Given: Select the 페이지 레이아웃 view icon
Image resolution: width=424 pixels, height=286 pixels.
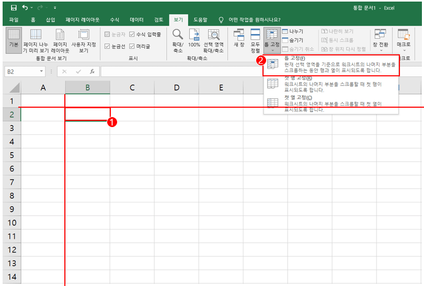Looking at the screenshot, I should (60, 41).
